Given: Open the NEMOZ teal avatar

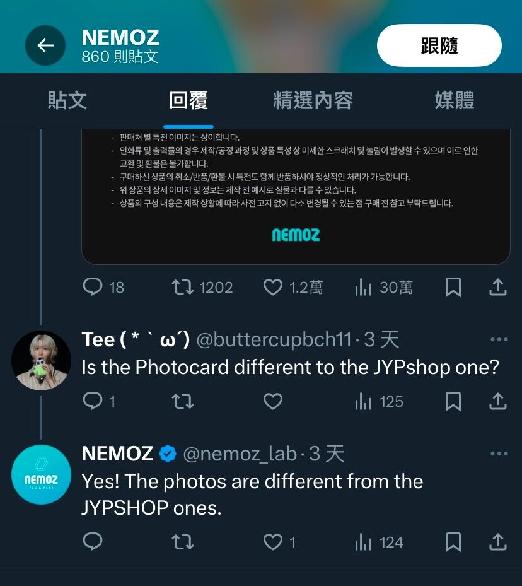Looking at the screenshot, I should point(41,474).
